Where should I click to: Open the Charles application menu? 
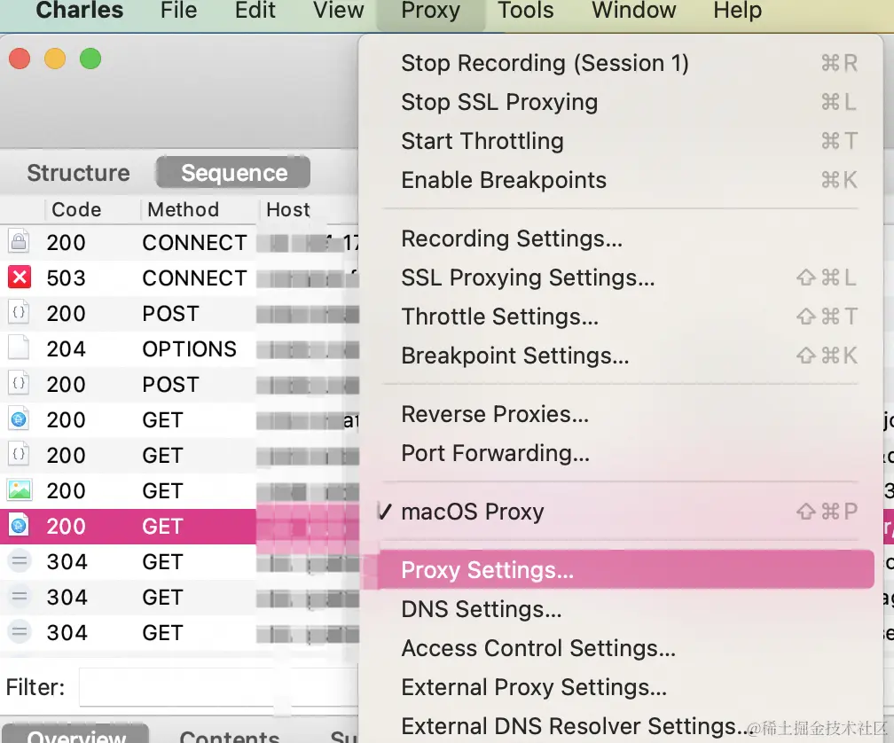(x=79, y=12)
